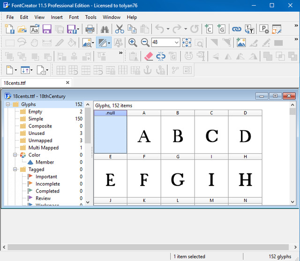Screen dimensions: 300x261
Task: Select the Unmapped glyph category
Action: pos(40,141)
